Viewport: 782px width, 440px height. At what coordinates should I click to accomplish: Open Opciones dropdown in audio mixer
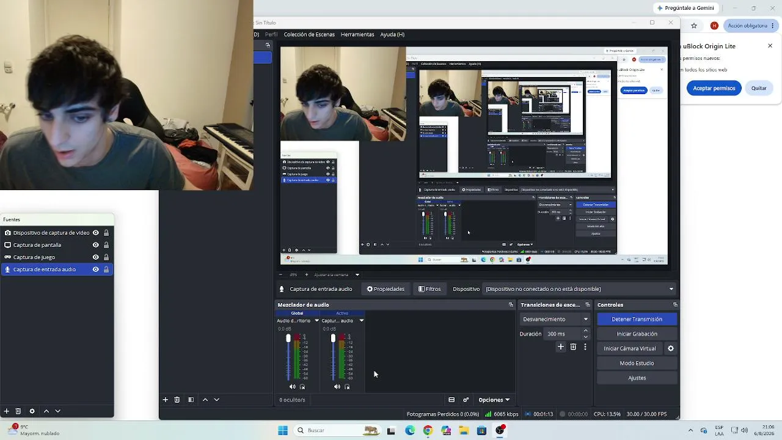pos(494,400)
